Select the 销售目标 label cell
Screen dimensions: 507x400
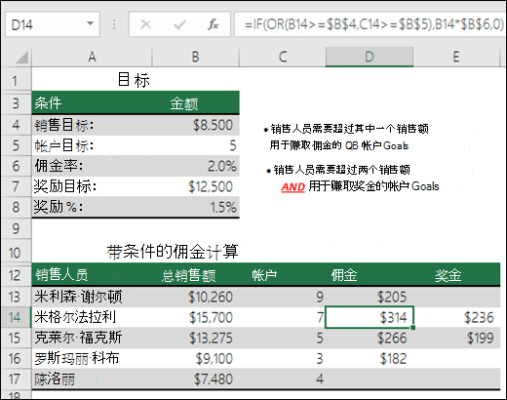[92, 125]
